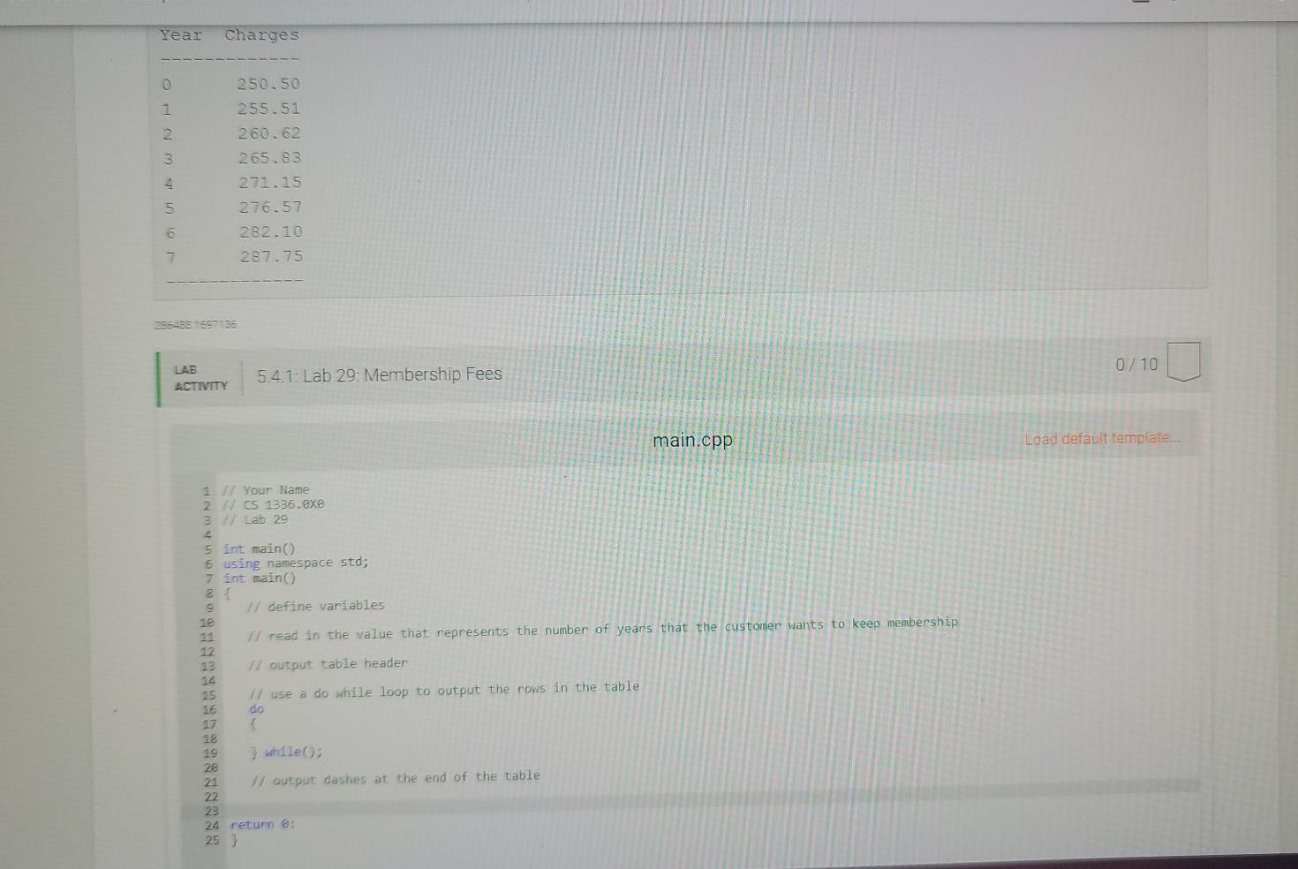Click the LAB ACTIVITY badge
The width and height of the screenshot is (1298, 869).
point(199,377)
